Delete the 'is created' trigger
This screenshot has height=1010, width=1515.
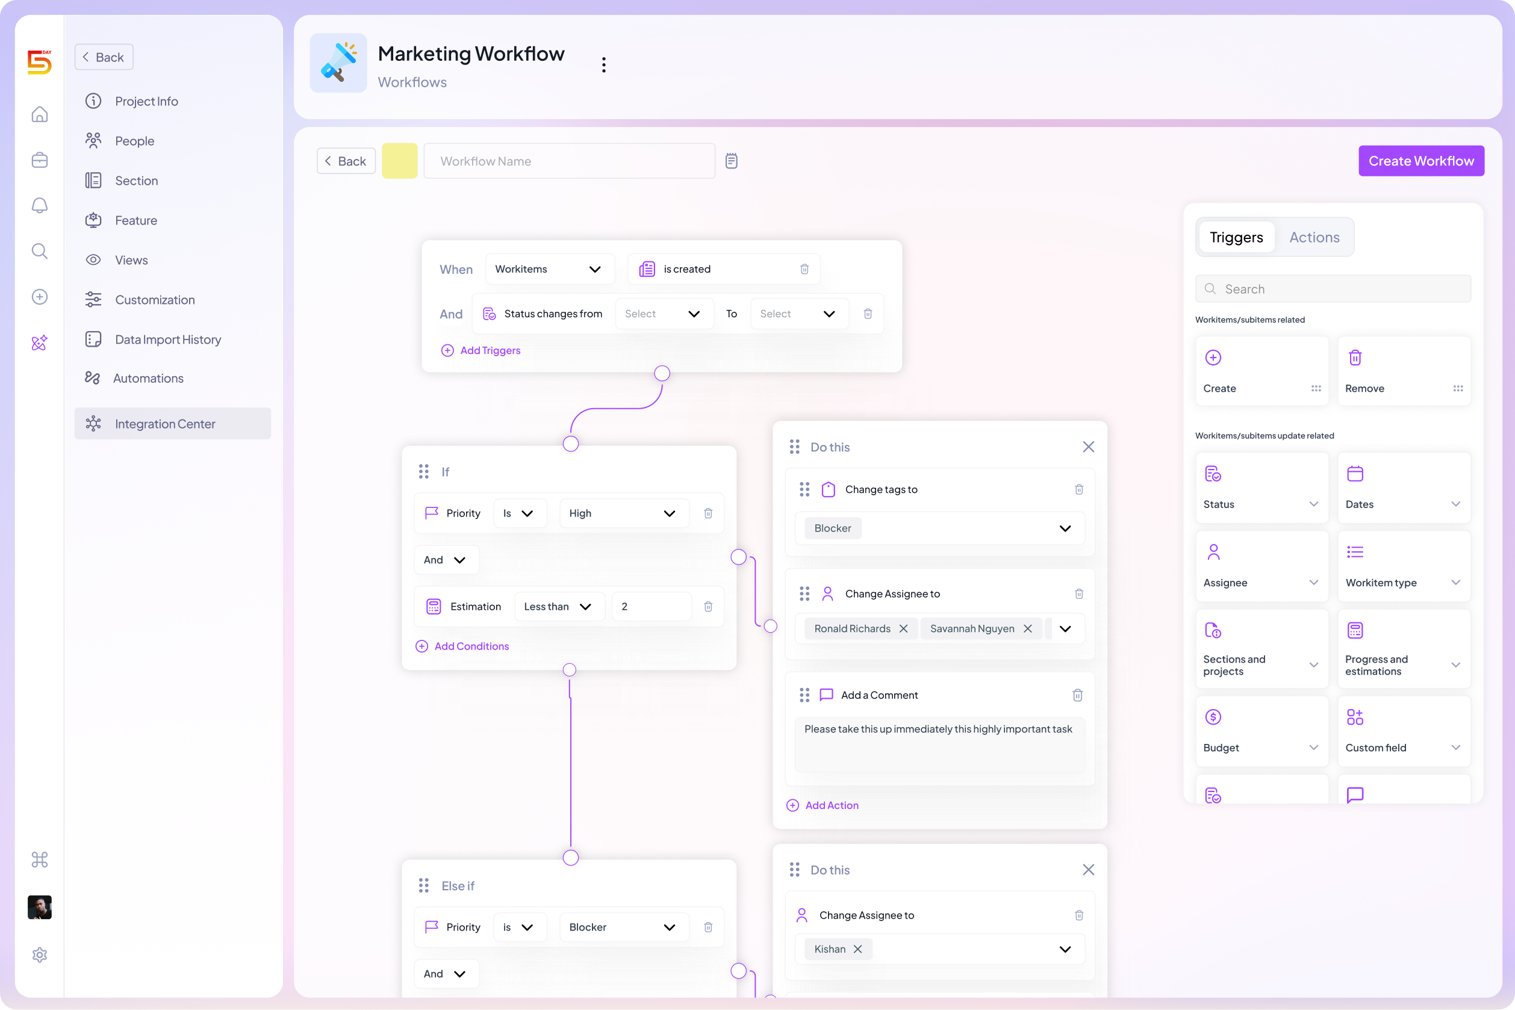804,269
